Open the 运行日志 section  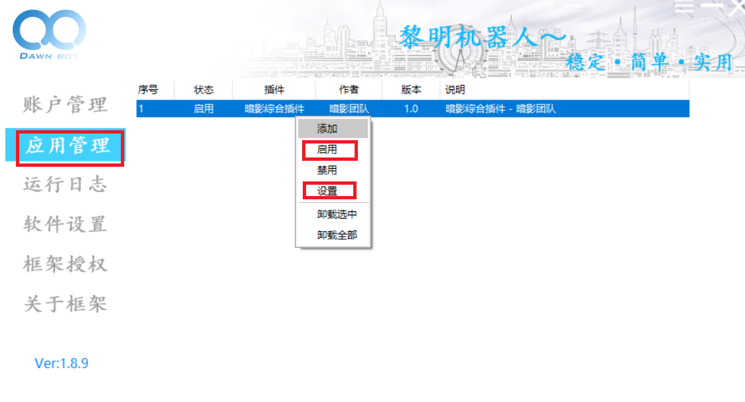pyautogui.click(x=66, y=184)
